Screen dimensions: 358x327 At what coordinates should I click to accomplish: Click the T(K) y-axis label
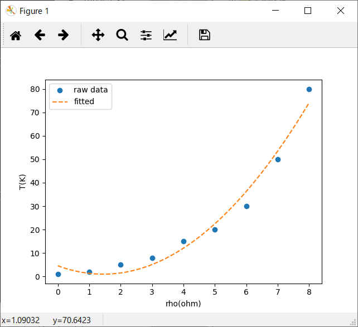pyautogui.click(x=22, y=182)
